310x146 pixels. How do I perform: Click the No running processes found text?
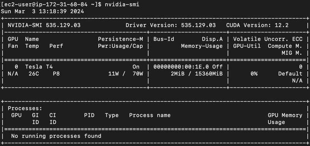[56, 136]
